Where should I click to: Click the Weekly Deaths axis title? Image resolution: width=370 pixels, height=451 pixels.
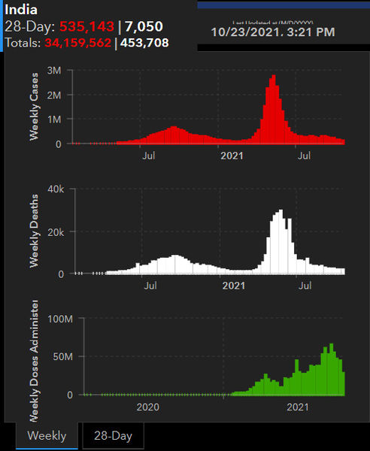pos(34,231)
